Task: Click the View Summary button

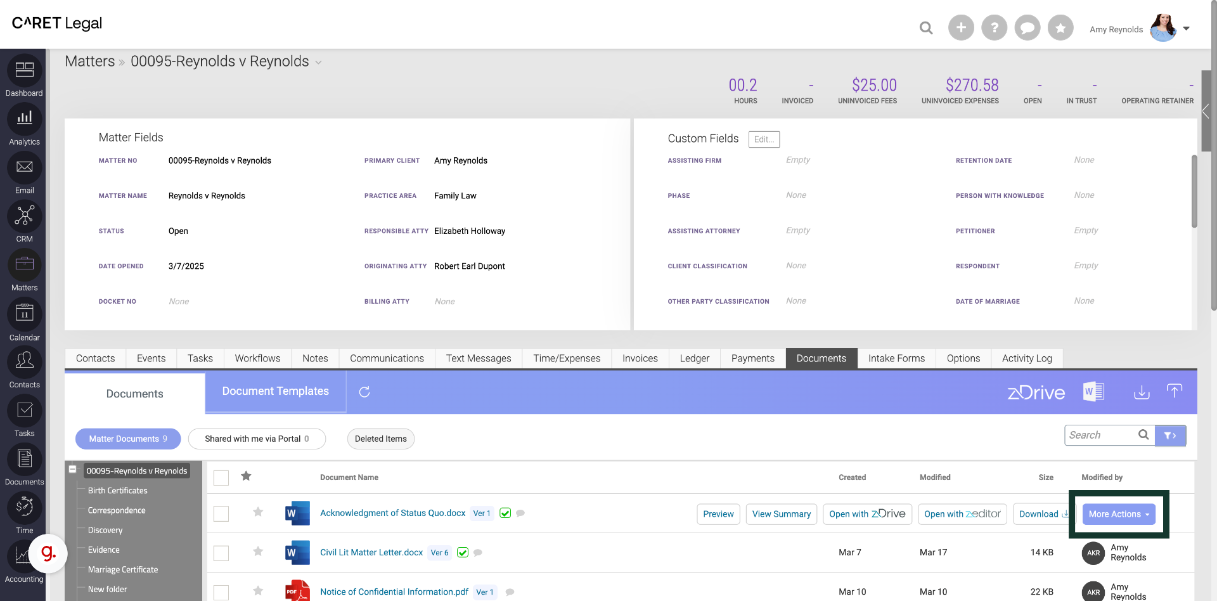Action: pos(782,514)
